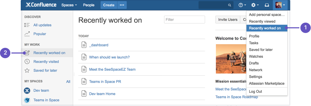Open Recently visited in sidebar
Viewport: 311px width, 106px height.
tap(46, 62)
